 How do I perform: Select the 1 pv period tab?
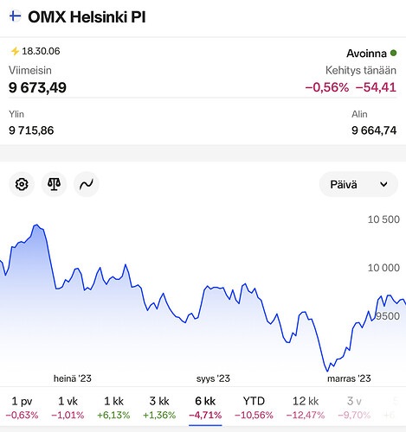(22, 407)
